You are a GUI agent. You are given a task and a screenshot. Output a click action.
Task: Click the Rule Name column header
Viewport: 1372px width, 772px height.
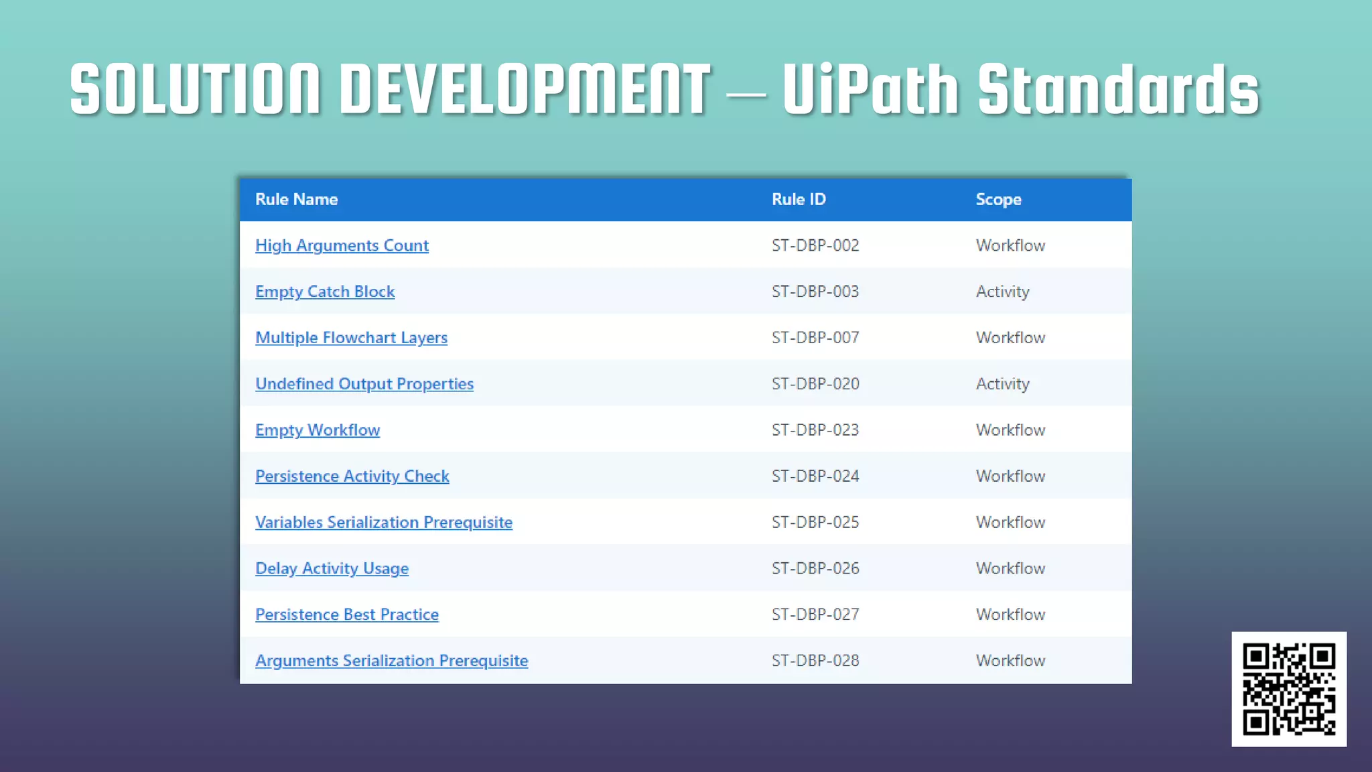tap(296, 200)
